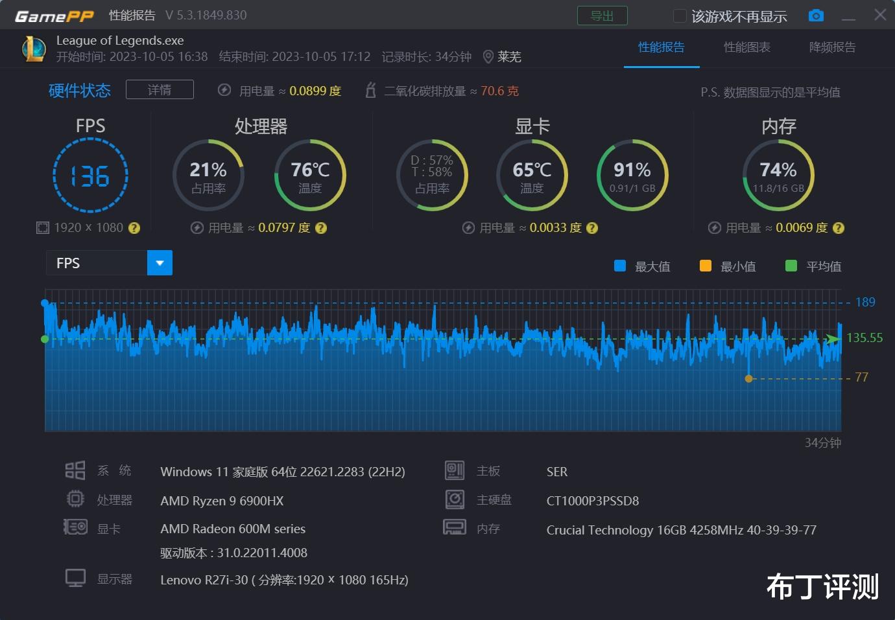Click the GPU 65℃ temperature gauge
The width and height of the screenshot is (895, 620).
[532, 175]
